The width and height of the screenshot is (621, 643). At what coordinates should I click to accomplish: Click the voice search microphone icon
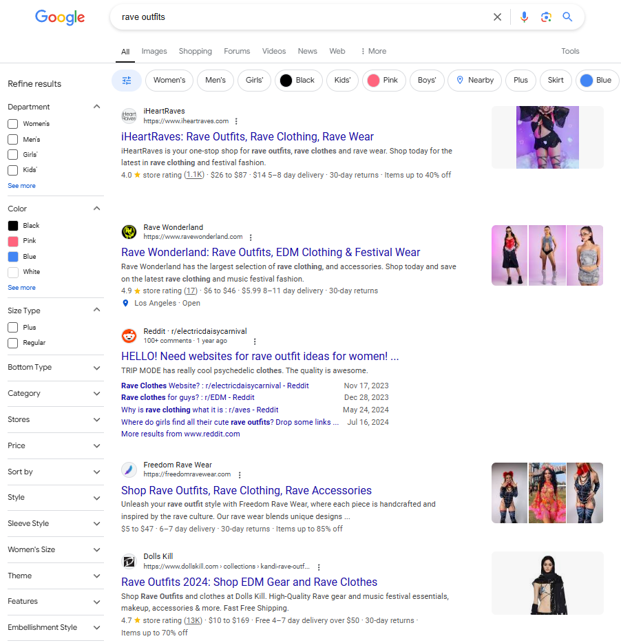tap(524, 17)
